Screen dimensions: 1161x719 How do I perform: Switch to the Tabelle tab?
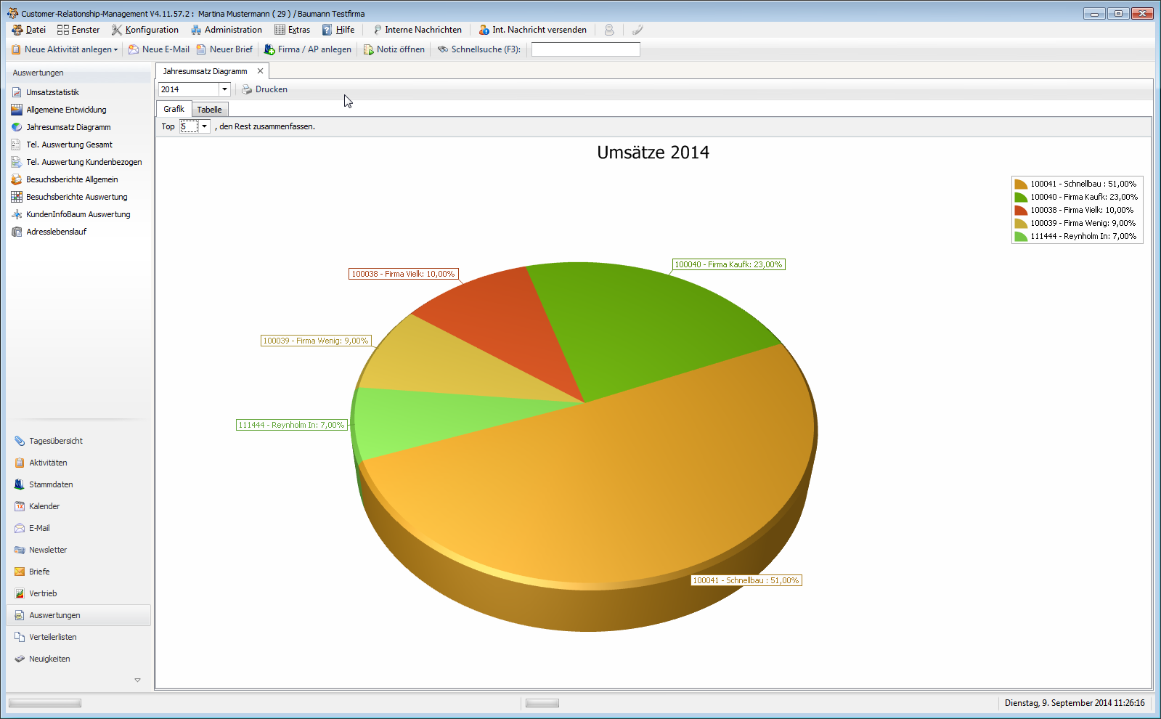pos(210,110)
